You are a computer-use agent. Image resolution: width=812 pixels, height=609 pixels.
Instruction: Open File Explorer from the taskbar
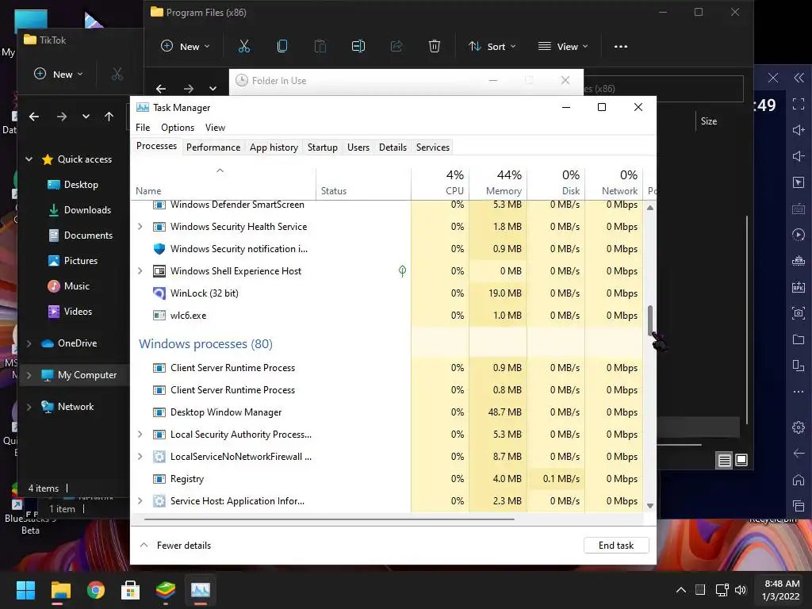[x=60, y=590]
